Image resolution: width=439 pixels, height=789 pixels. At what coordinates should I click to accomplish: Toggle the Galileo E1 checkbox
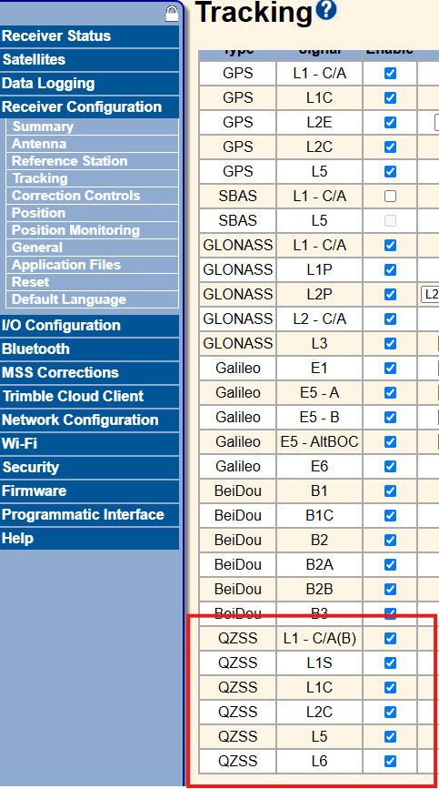coord(390,369)
